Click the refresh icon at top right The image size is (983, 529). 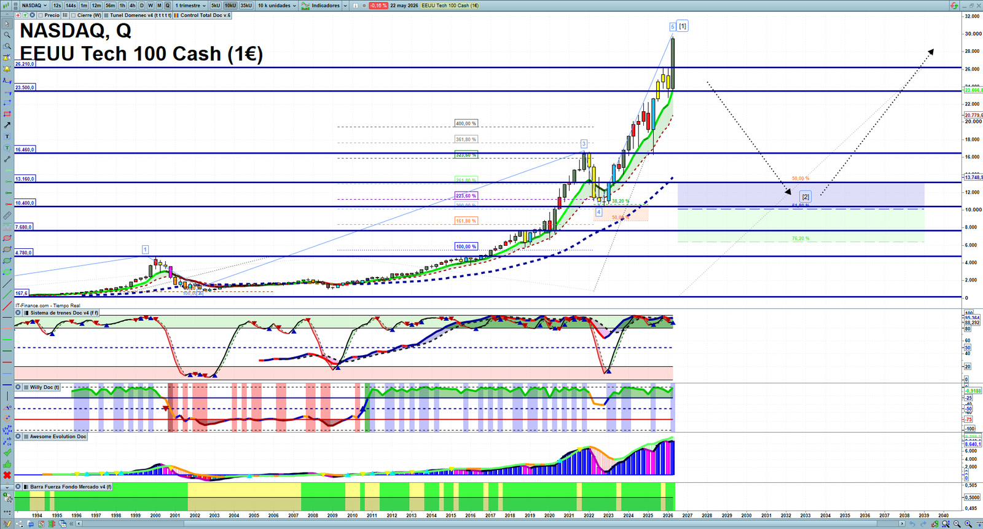click(x=954, y=6)
